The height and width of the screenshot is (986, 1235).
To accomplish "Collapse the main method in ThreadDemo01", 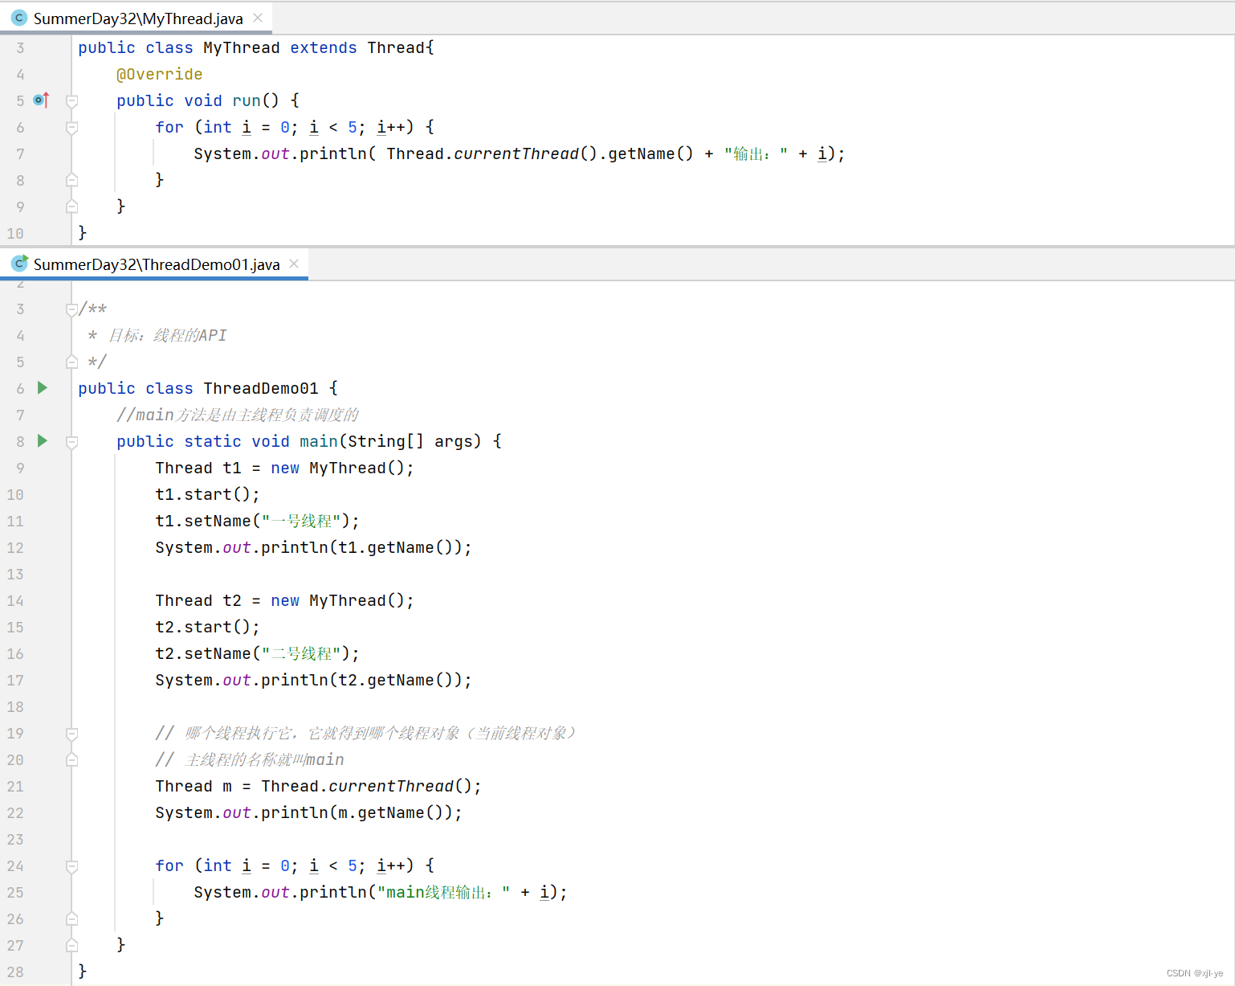I will coord(71,442).
